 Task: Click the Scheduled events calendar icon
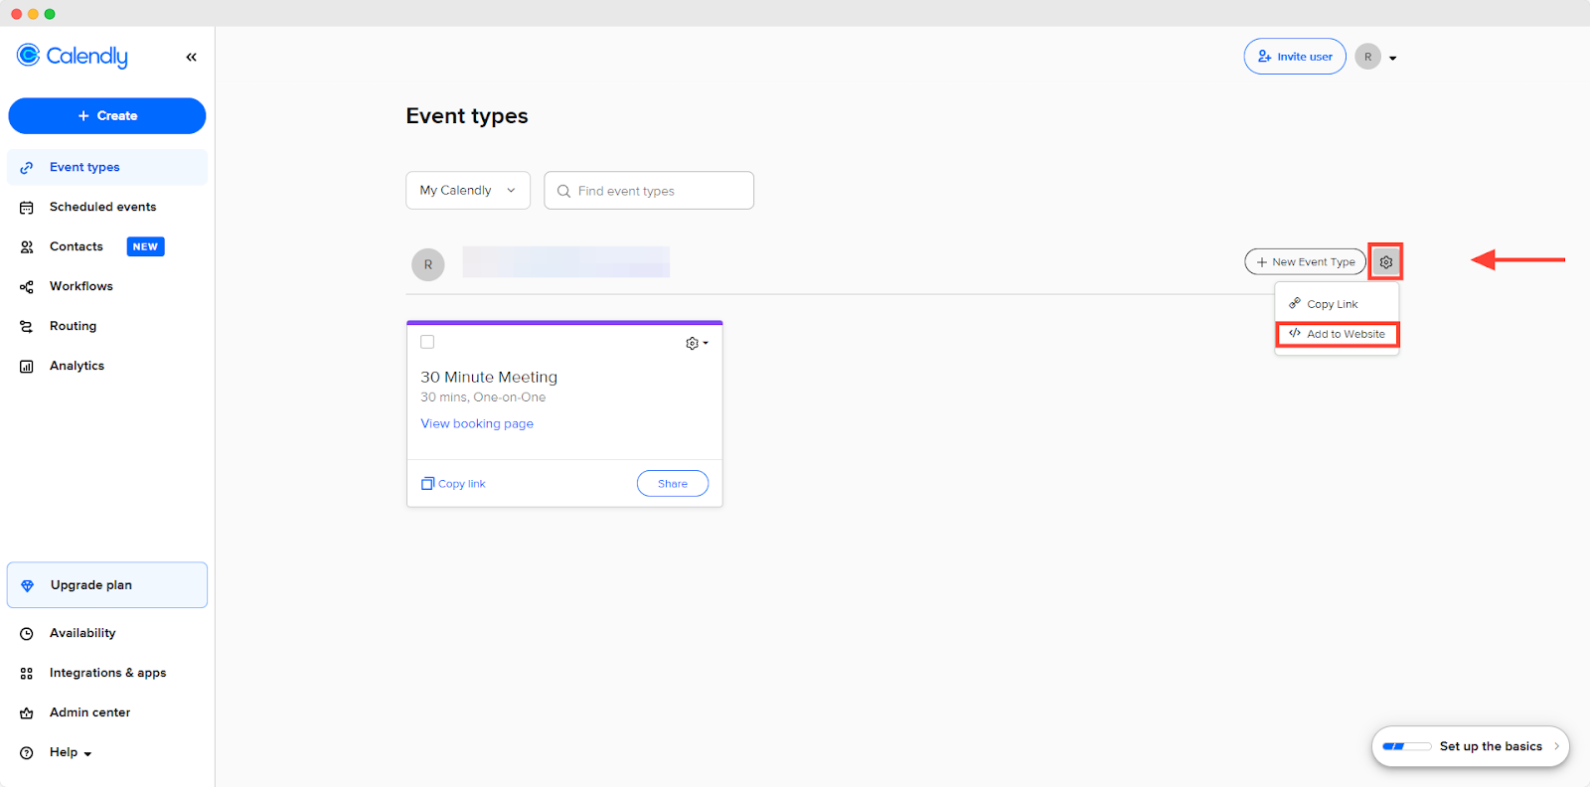(x=27, y=208)
